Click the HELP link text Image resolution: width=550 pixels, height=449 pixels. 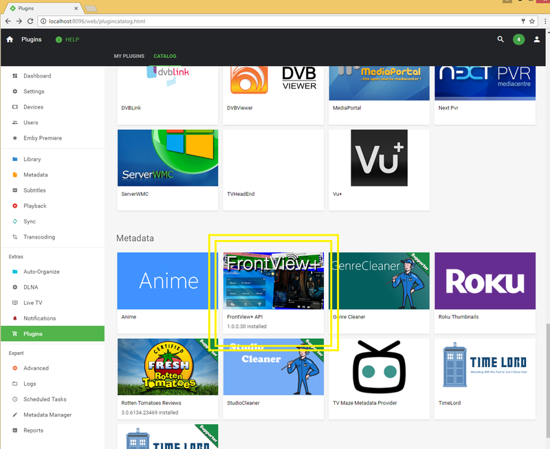pos(72,40)
